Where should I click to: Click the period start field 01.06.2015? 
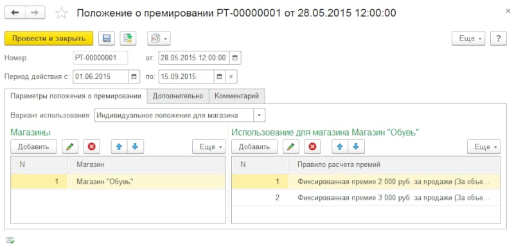(100, 76)
